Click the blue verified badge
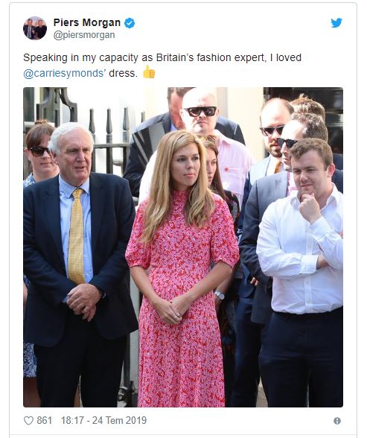The image size is (367, 438). (130, 23)
